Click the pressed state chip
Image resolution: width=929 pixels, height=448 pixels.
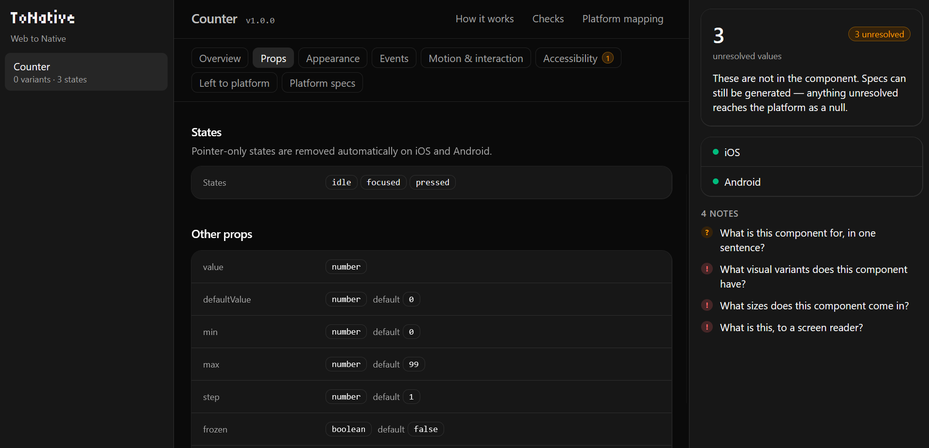tap(432, 182)
